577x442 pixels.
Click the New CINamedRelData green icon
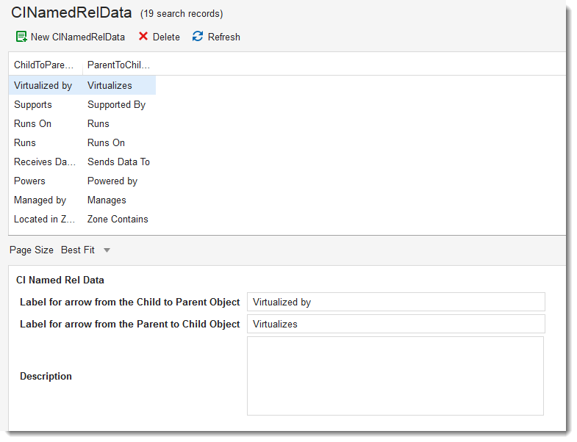click(21, 37)
